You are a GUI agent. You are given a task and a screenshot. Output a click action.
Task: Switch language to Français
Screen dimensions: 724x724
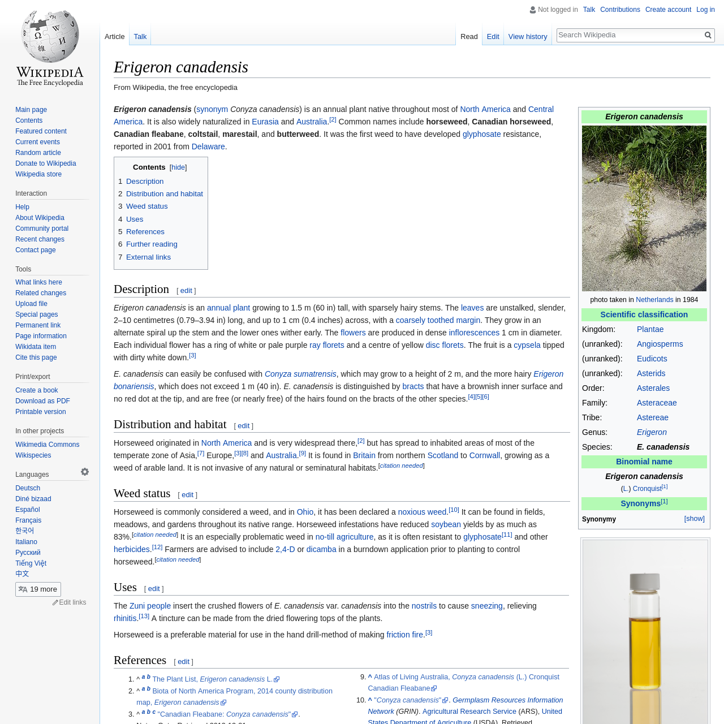[28, 520]
